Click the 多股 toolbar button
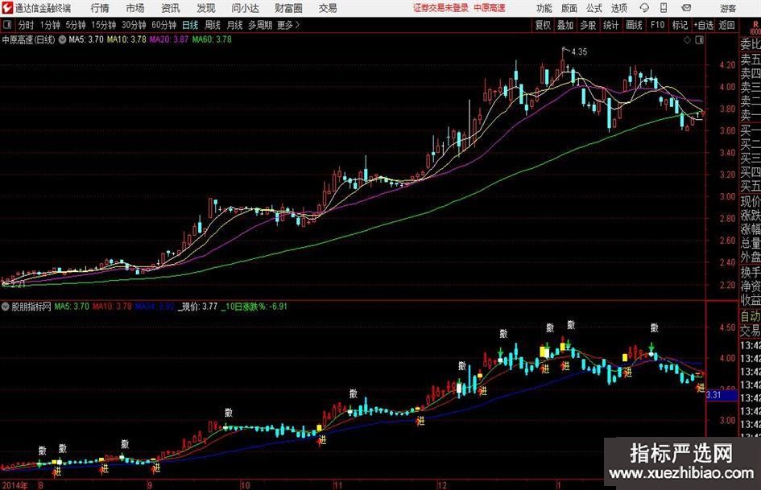Viewport: 761px width, 490px height. [x=588, y=25]
